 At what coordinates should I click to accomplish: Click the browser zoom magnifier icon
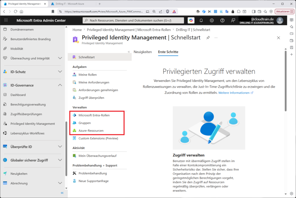[154, 11]
